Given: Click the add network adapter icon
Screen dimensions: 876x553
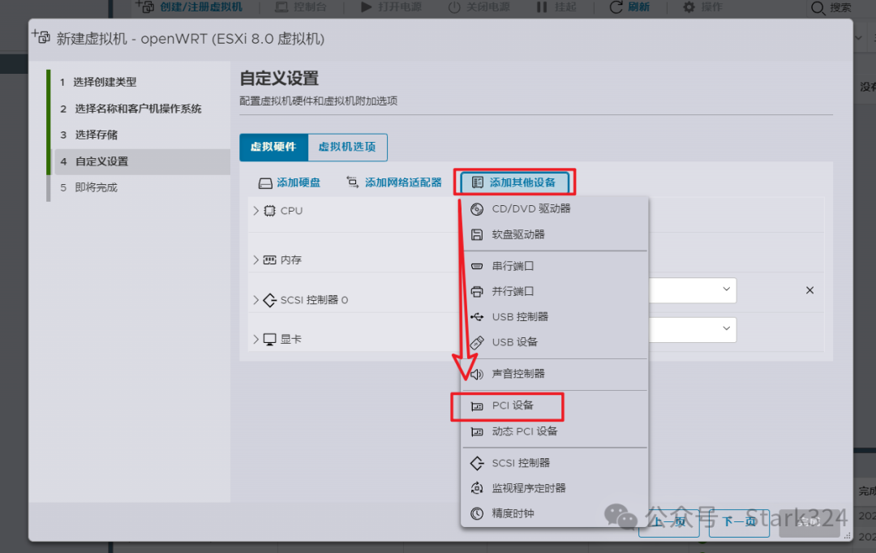Looking at the screenshot, I should (x=353, y=182).
